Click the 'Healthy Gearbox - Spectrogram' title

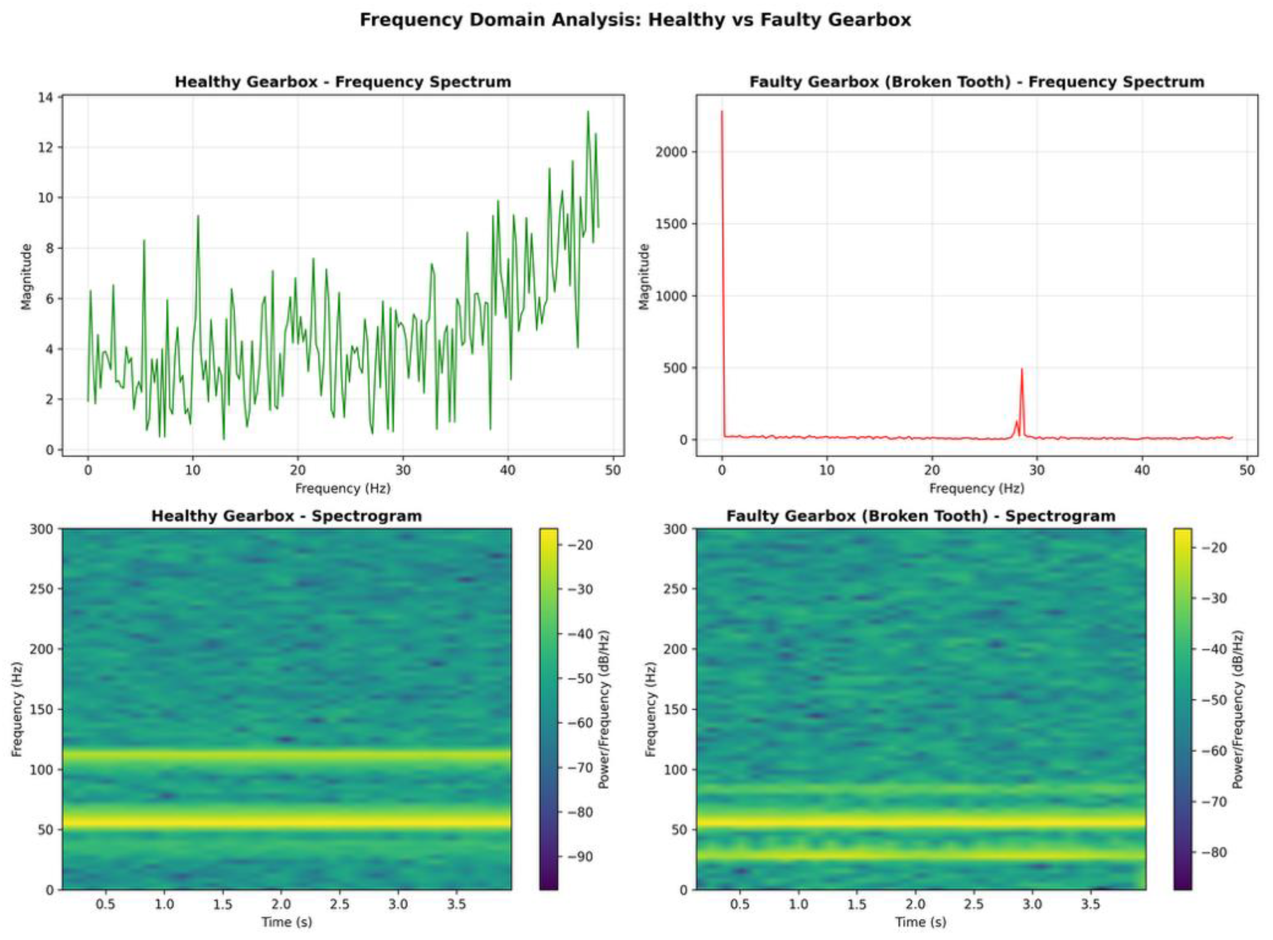pos(287,516)
